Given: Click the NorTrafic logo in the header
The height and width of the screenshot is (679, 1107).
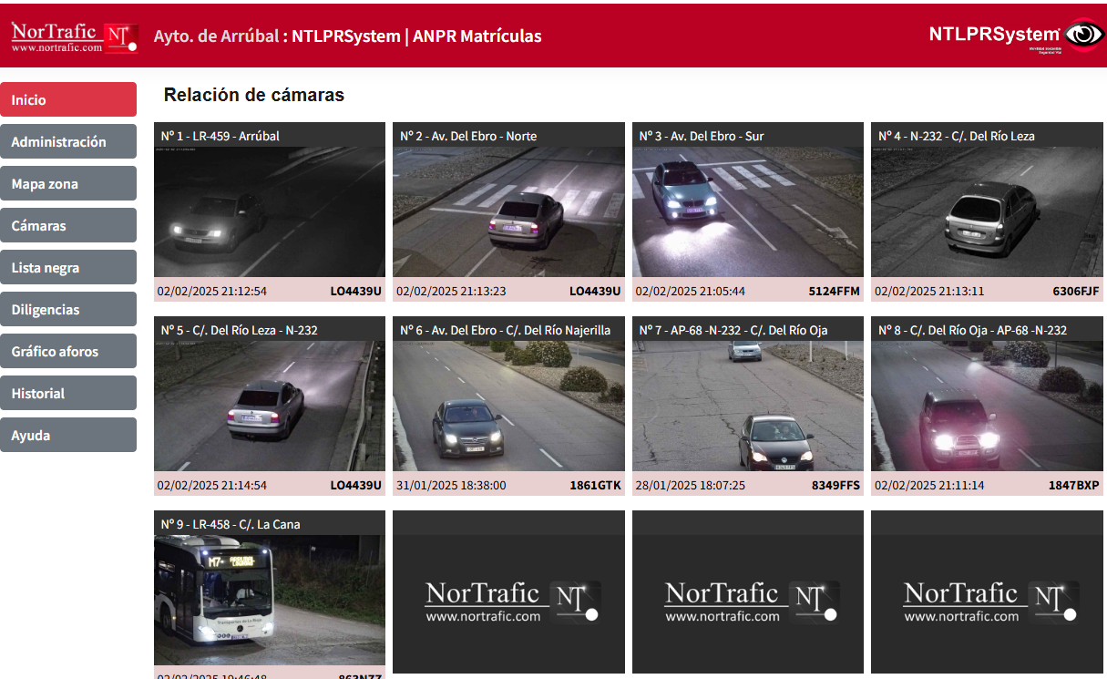Looking at the screenshot, I should (x=56, y=36).
